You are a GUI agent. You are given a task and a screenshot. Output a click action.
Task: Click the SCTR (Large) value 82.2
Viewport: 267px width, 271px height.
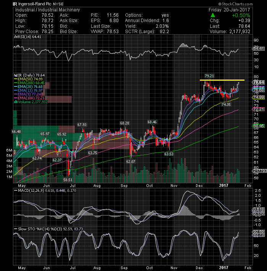coord(164,32)
